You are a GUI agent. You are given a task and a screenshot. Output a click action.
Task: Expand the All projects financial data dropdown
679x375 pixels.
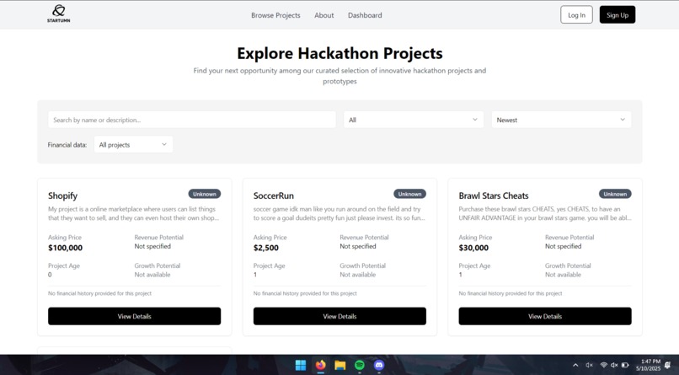tap(133, 145)
